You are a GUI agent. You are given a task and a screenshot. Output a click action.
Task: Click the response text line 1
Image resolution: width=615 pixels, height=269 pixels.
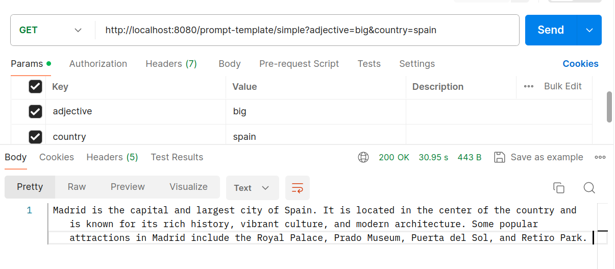pyautogui.click(x=321, y=224)
